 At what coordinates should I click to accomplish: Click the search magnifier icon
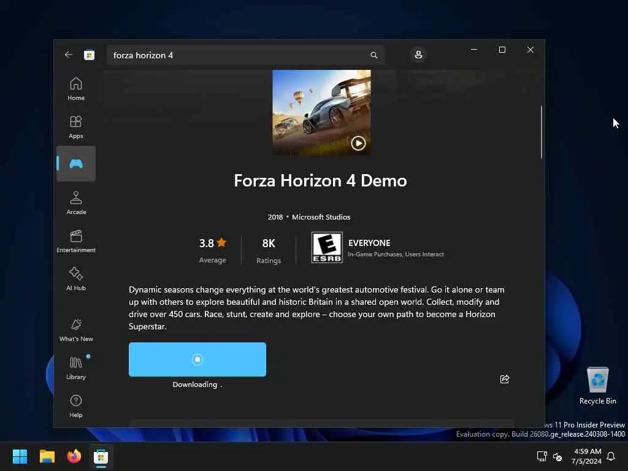tap(373, 55)
